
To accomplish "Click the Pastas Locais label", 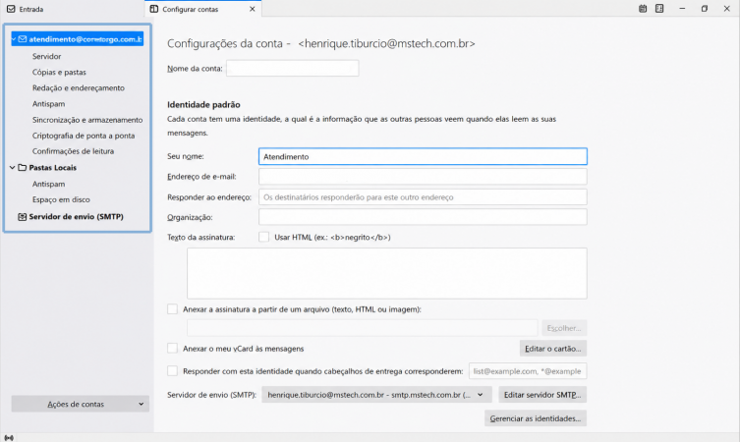I will pyautogui.click(x=52, y=167).
